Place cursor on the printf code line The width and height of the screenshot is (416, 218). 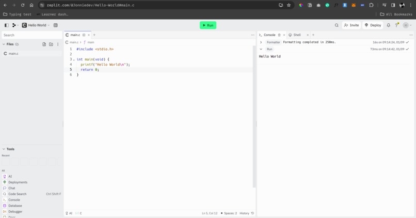click(105, 65)
